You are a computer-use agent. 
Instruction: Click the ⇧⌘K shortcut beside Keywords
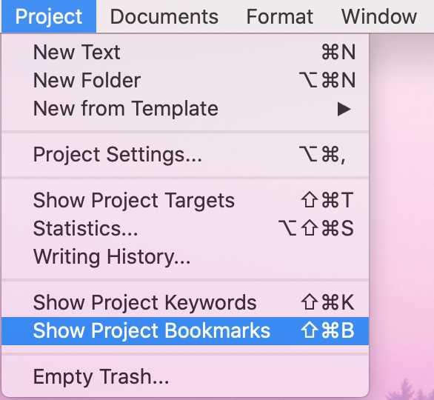click(x=327, y=302)
